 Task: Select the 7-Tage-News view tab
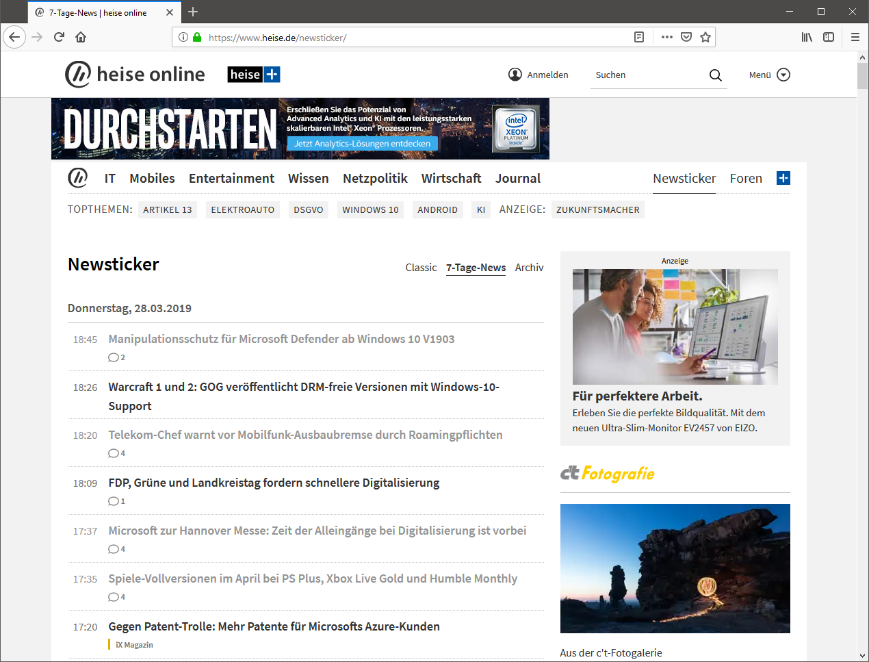click(x=476, y=268)
